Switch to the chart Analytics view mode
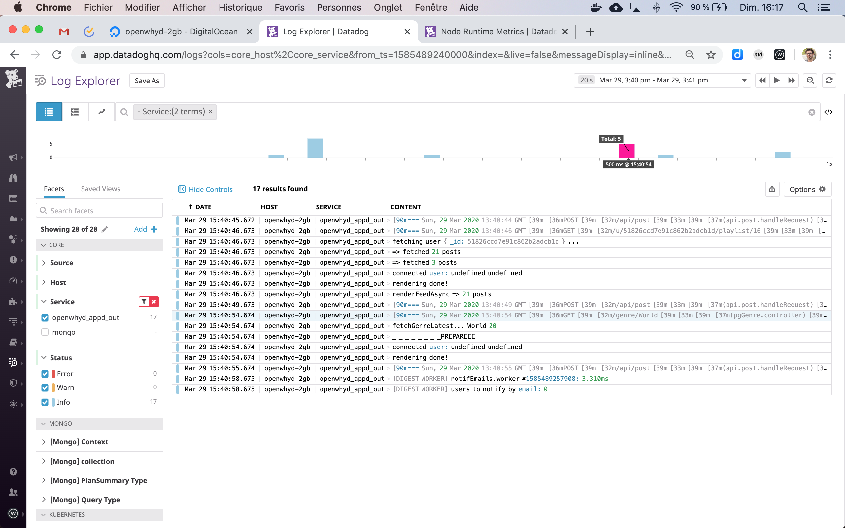Image resolution: width=845 pixels, height=528 pixels. click(x=101, y=112)
